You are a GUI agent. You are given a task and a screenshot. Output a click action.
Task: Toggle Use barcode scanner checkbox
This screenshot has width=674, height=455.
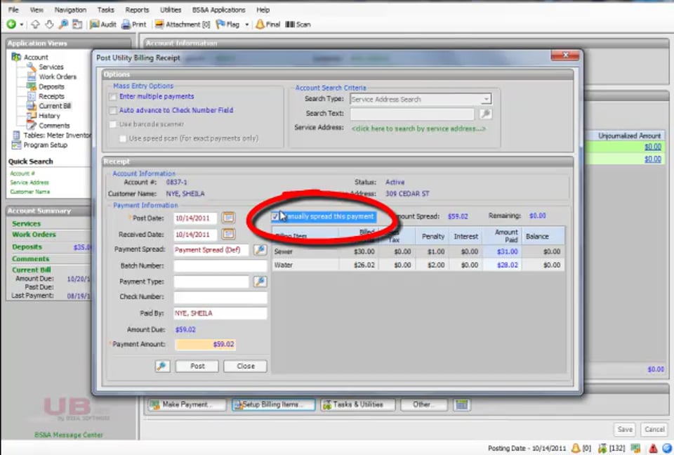point(112,124)
